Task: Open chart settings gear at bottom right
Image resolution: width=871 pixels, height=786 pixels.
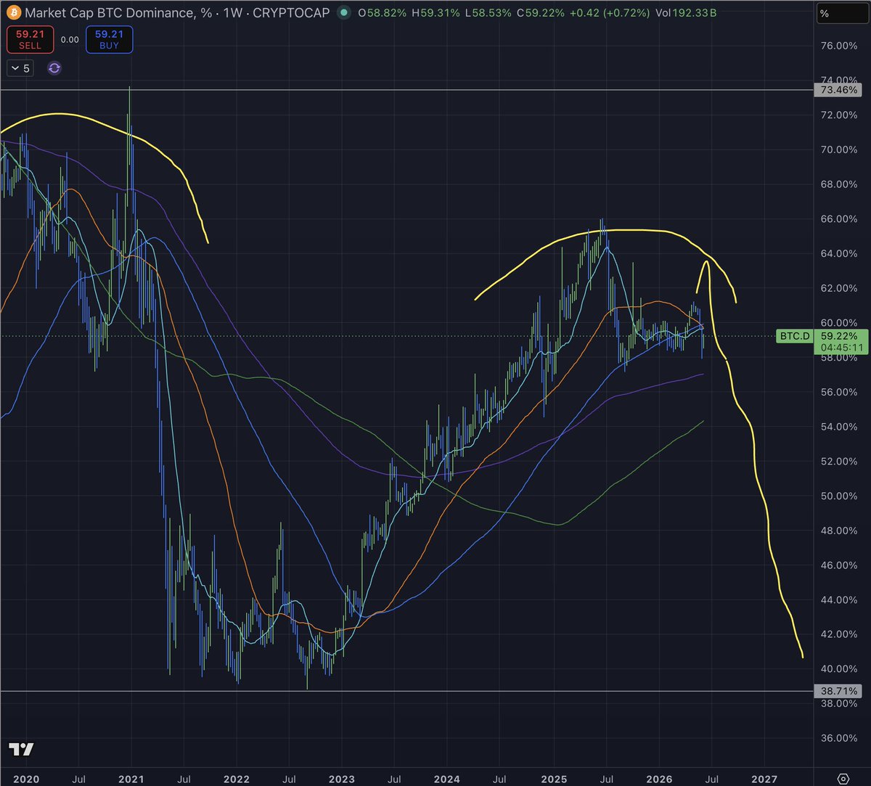Action: [x=843, y=778]
